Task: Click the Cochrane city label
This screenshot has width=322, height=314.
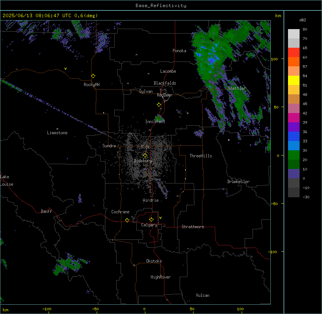Action: pos(120,212)
